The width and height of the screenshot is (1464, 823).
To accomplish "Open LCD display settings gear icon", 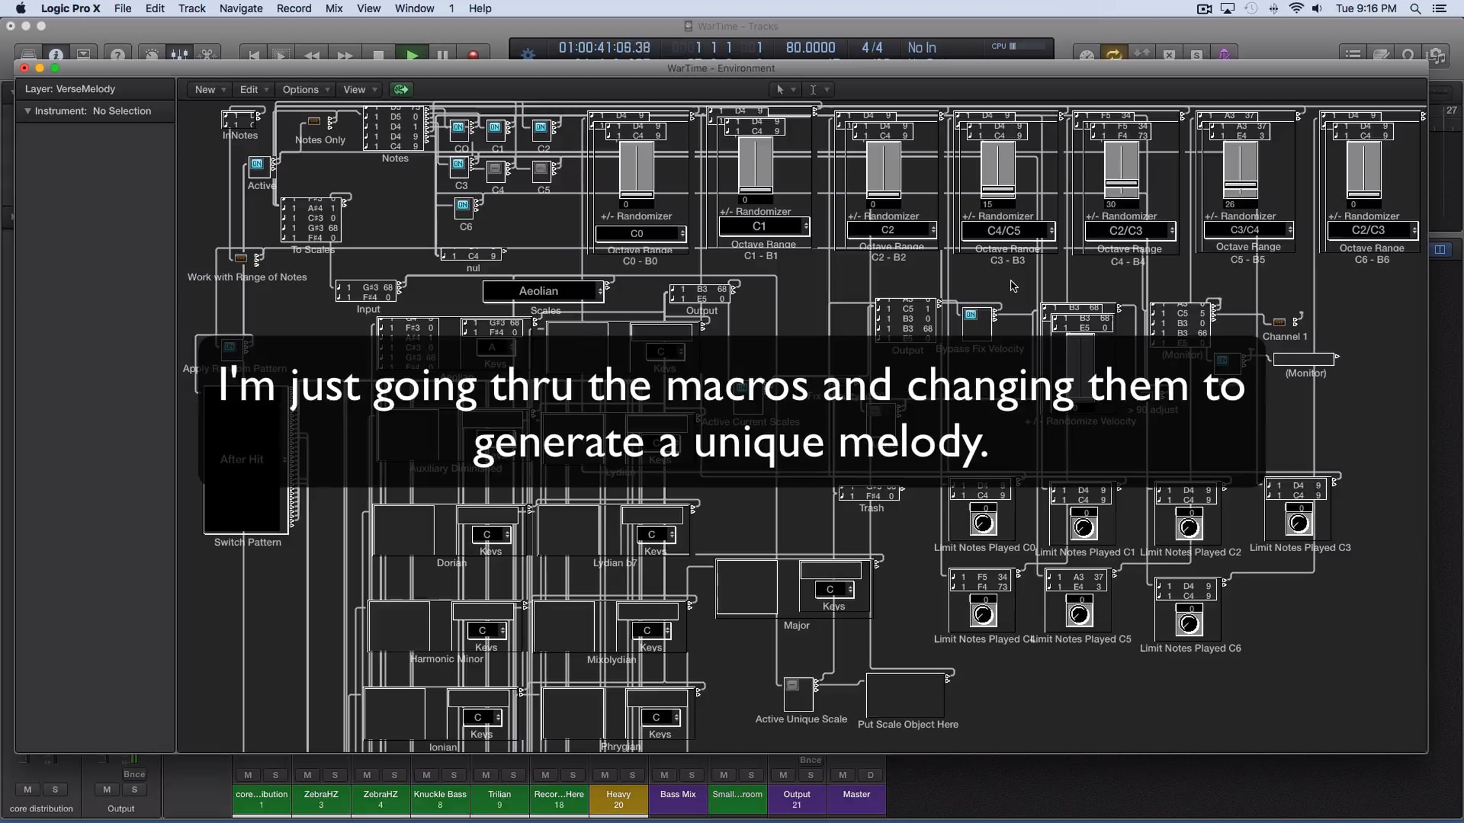I will coord(528,54).
